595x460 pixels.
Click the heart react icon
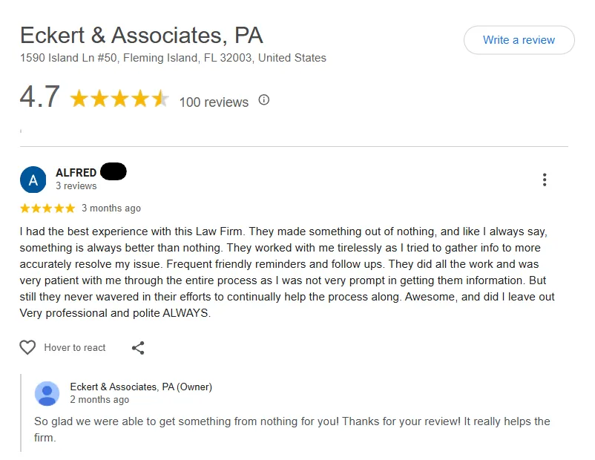[27, 347]
